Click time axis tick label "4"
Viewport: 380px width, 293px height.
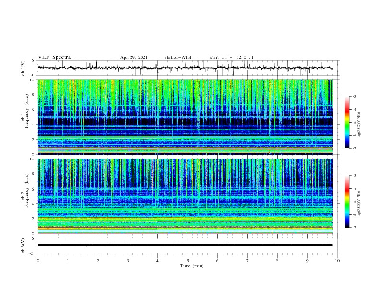click(x=158, y=261)
